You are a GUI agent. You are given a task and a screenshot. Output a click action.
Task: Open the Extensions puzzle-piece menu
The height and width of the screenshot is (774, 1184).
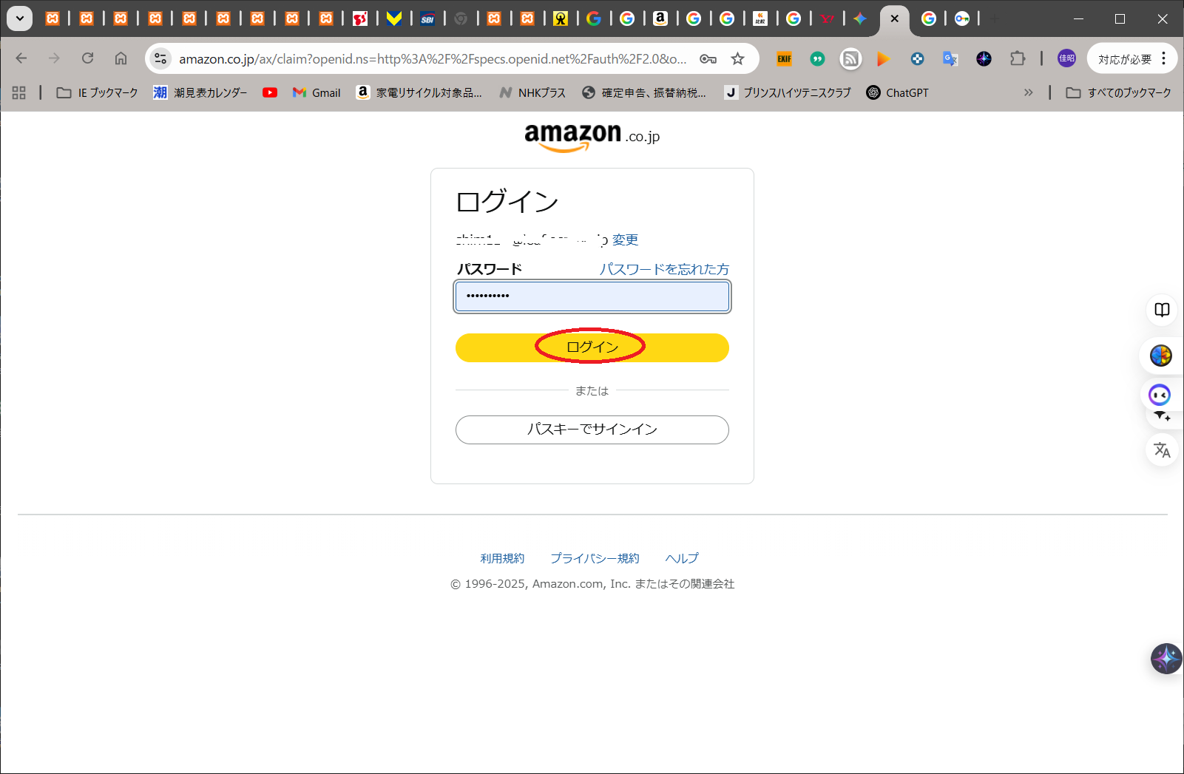[x=1018, y=58]
